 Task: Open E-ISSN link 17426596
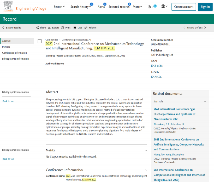[156, 77]
